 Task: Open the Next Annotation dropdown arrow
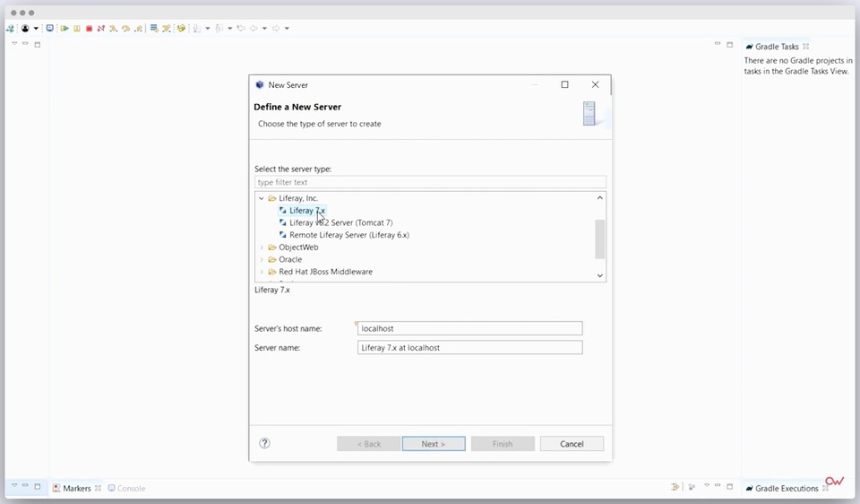click(207, 29)
